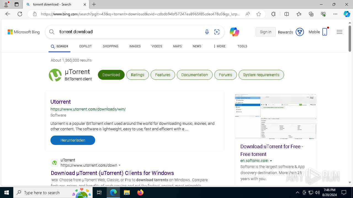
Task: Open Task View on taskbar
Action: [99, 193]
